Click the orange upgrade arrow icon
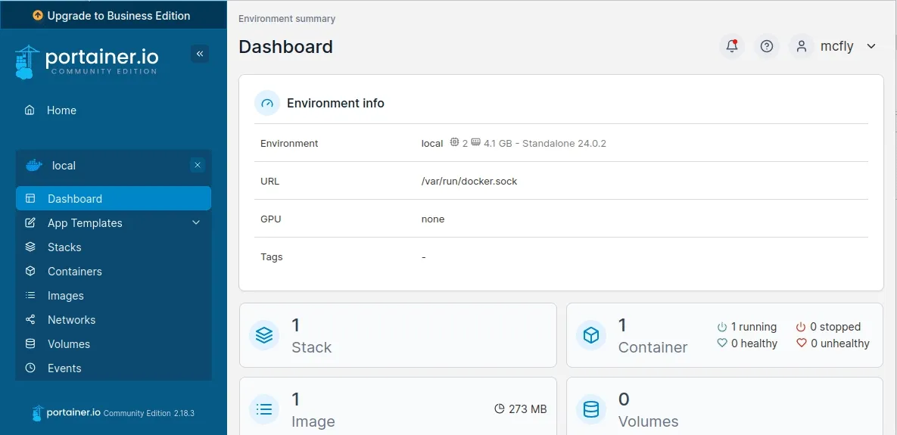Viewport: 897px width, 435px height. (x=38, y=15)
